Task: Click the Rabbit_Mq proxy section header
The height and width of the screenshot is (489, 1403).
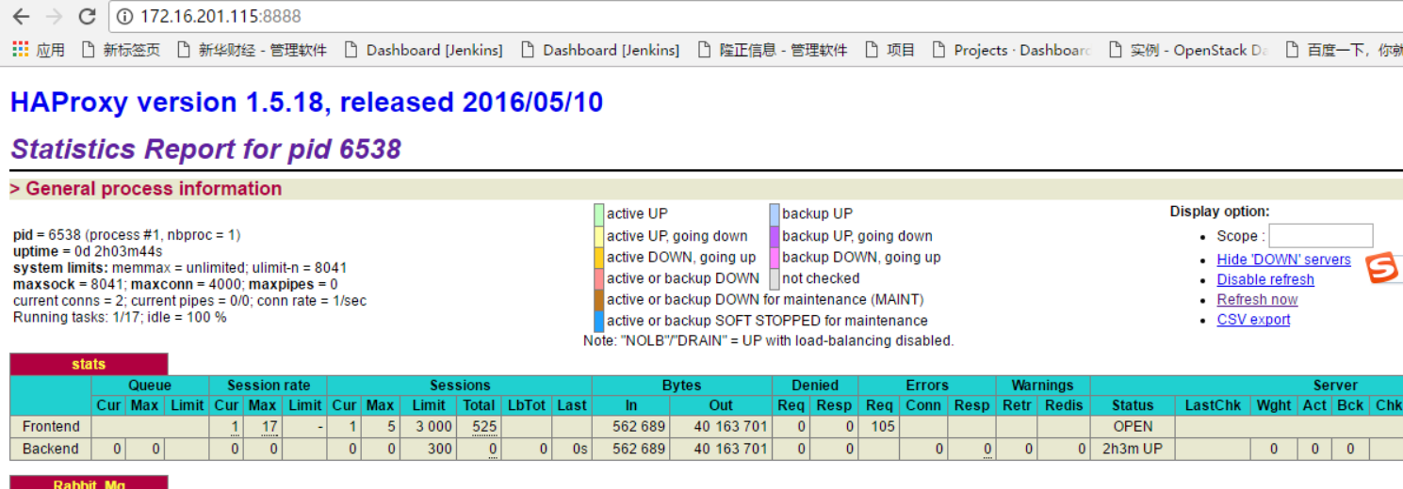Action: click(89, 483)
